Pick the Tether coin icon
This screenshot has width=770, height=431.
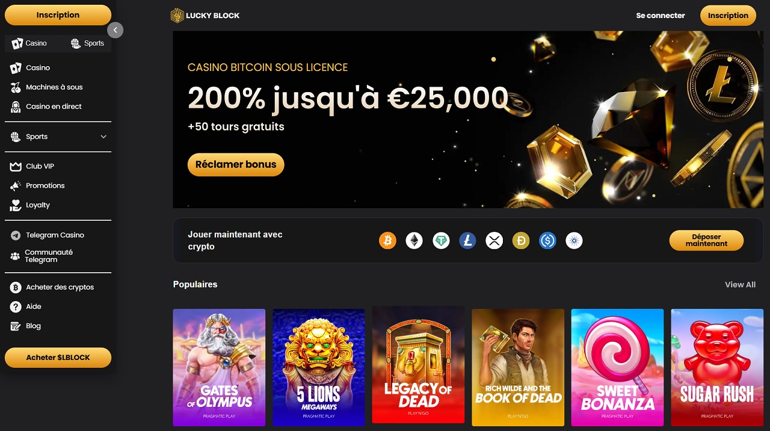(x=441, y=241)
